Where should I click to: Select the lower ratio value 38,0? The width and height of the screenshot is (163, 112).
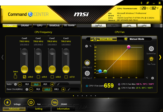click(x=27, y=84)
